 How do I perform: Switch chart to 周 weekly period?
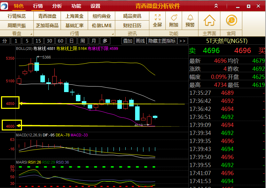[x=83, y=41]
